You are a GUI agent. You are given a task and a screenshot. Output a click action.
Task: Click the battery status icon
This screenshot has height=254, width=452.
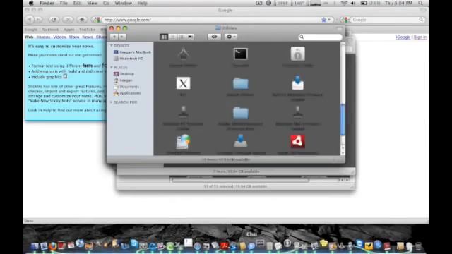(364, 3)
